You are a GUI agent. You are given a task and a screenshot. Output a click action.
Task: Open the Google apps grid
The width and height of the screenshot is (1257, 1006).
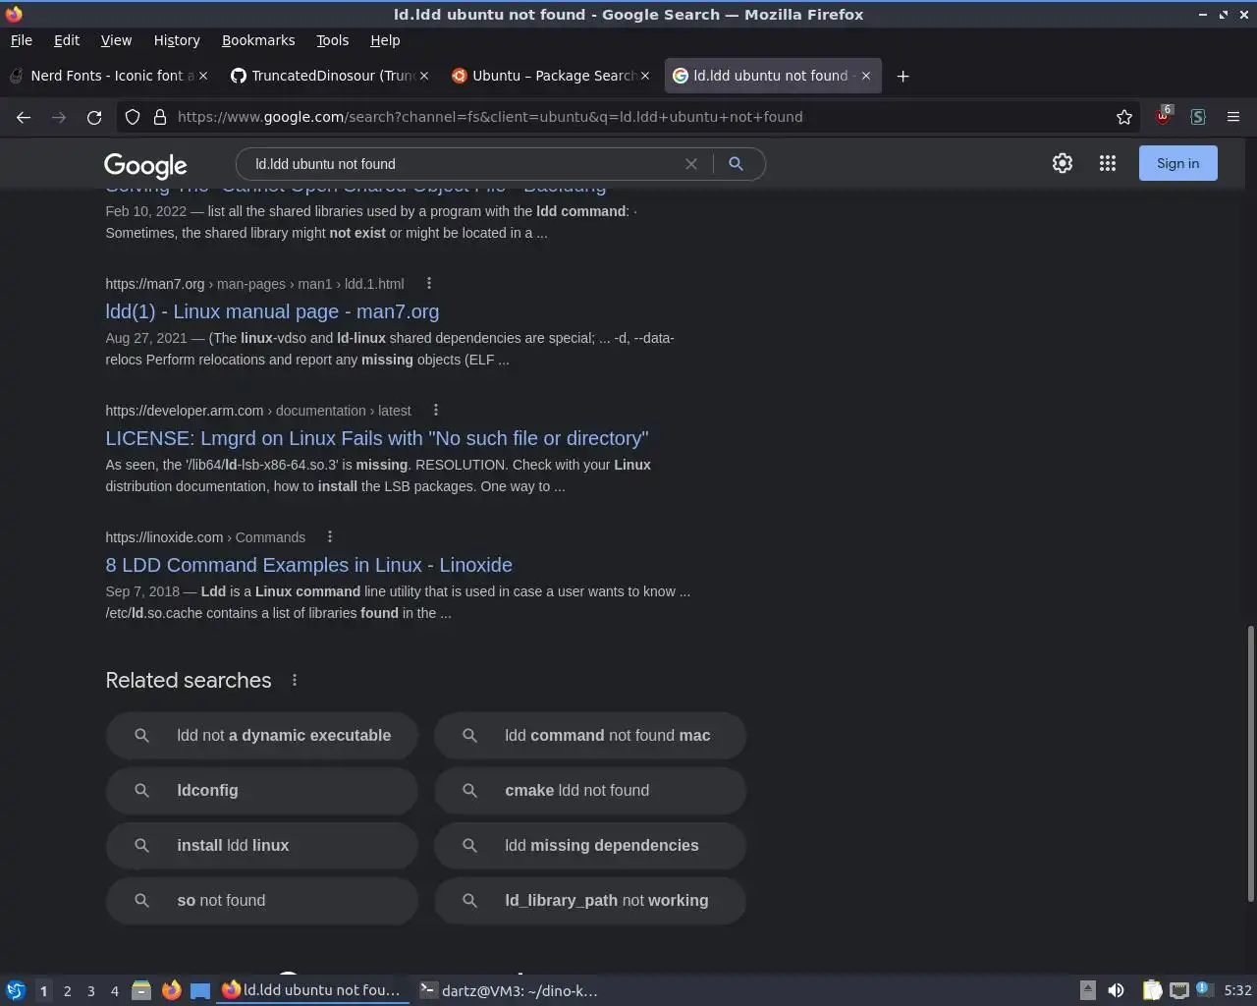[1108, 163]
